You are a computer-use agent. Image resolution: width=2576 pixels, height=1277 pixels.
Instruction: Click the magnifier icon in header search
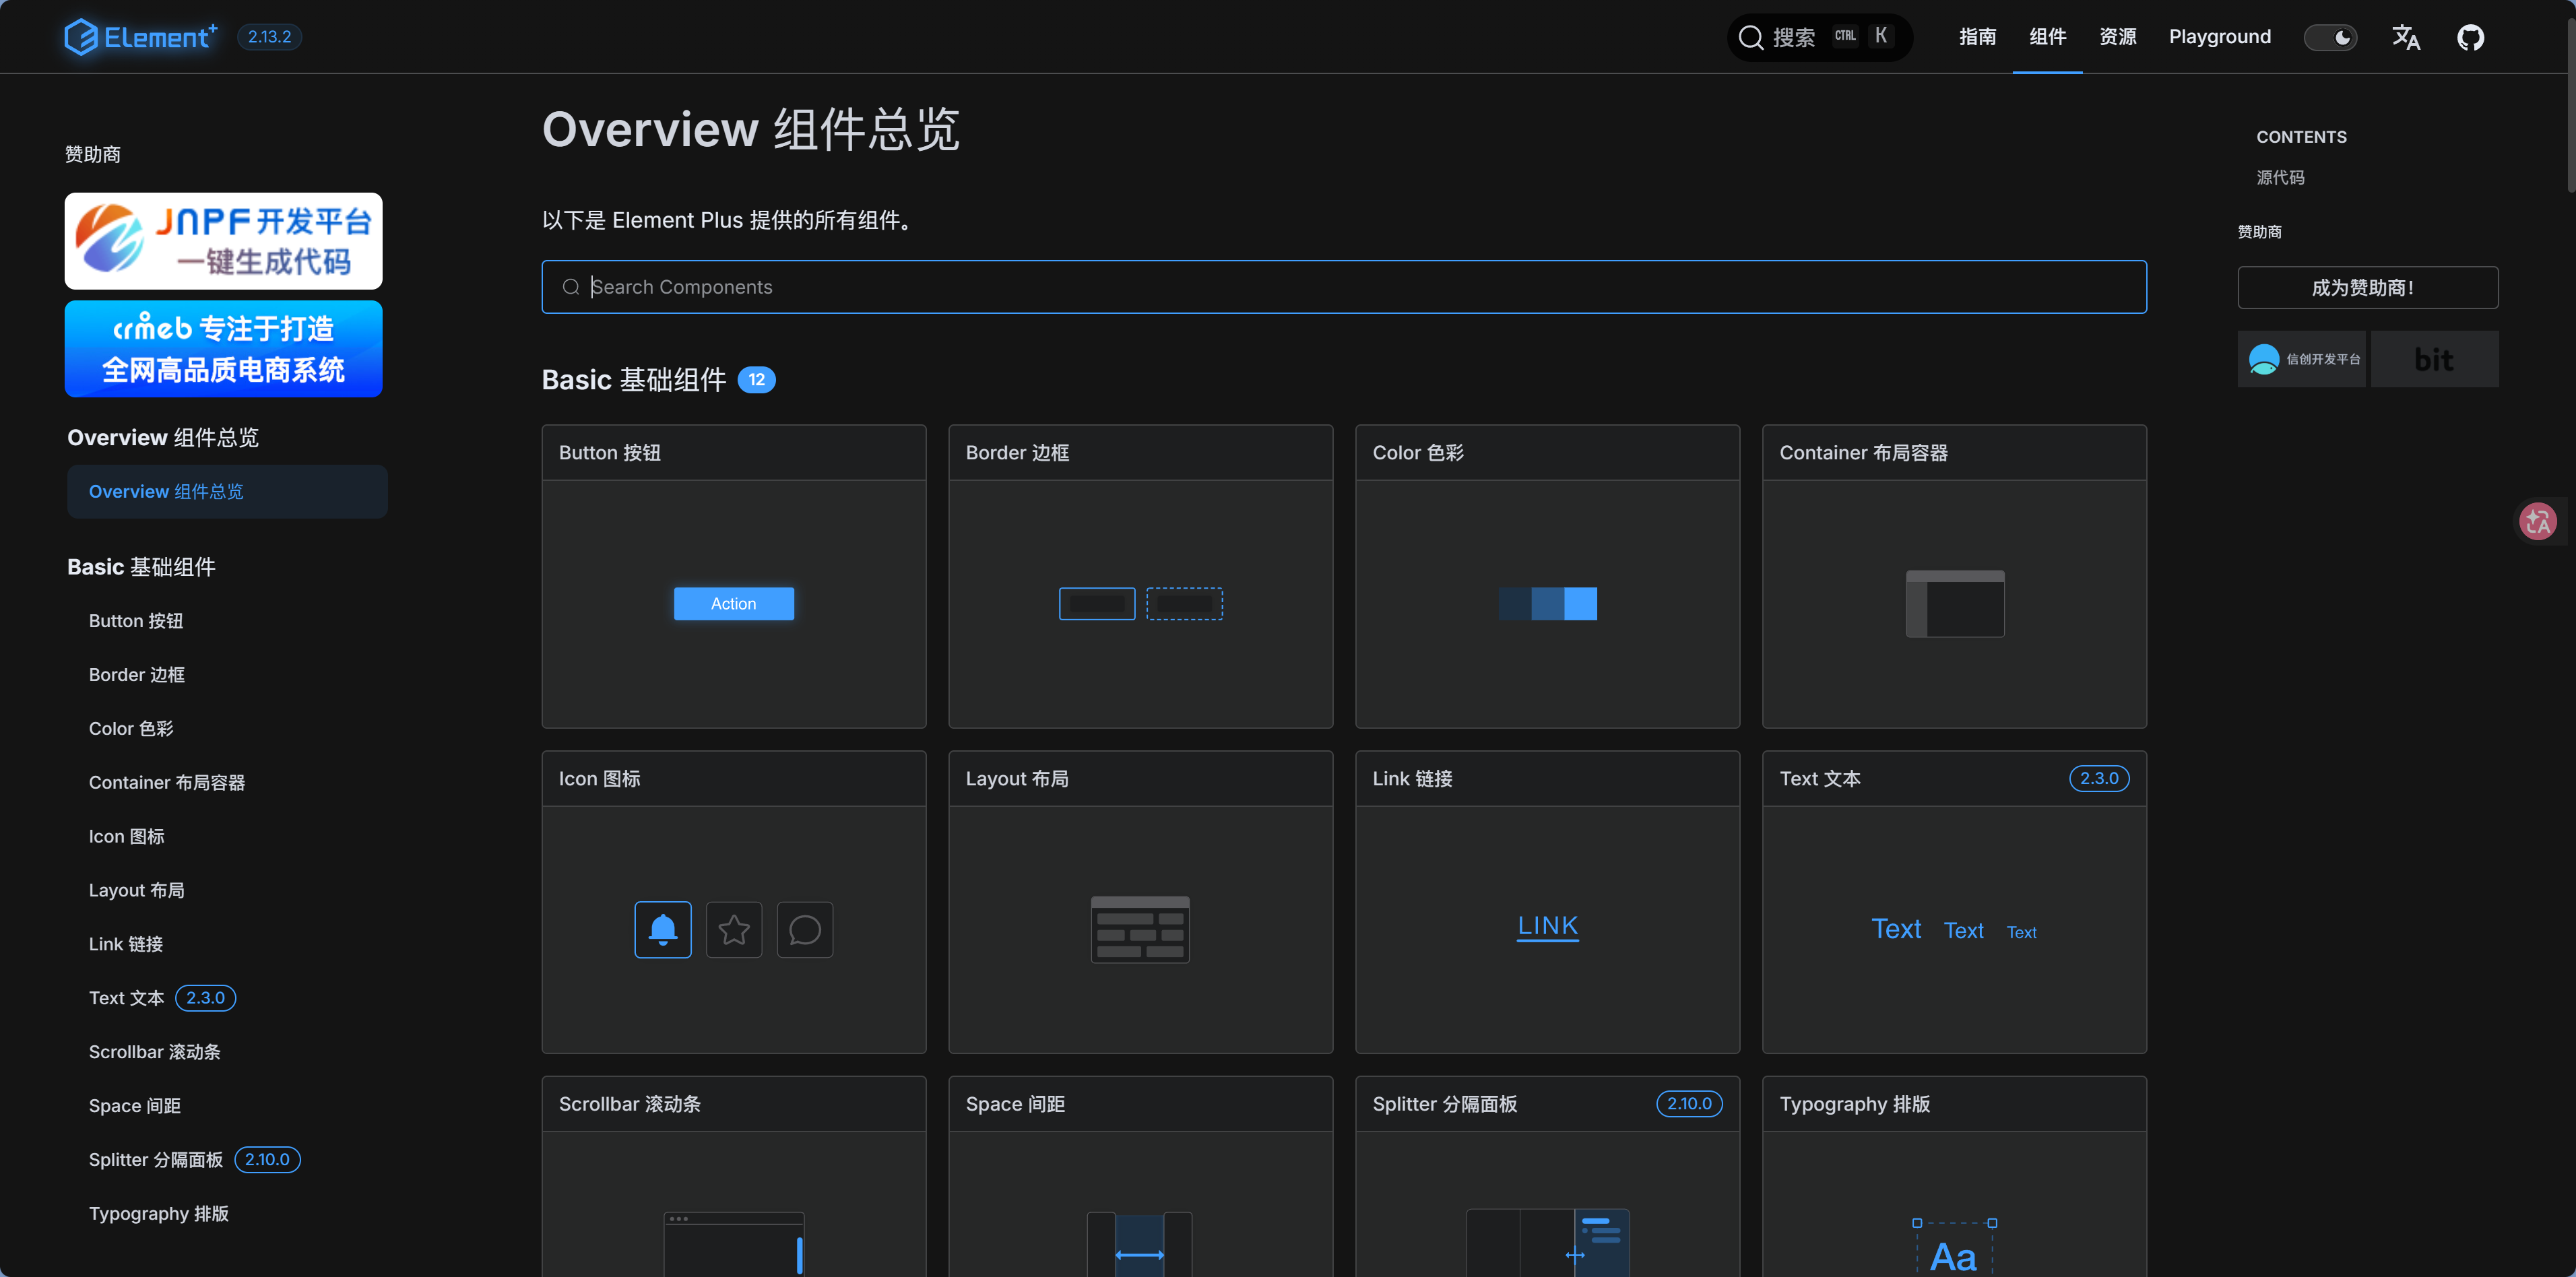(1750, 37)
